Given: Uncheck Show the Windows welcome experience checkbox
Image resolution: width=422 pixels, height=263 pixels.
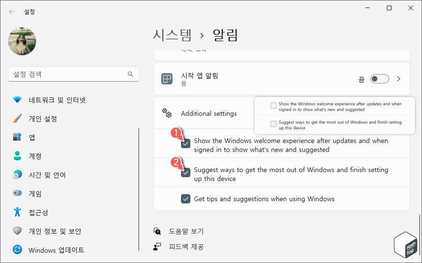Looking at the screenshot, I should (x=186, y=143).
